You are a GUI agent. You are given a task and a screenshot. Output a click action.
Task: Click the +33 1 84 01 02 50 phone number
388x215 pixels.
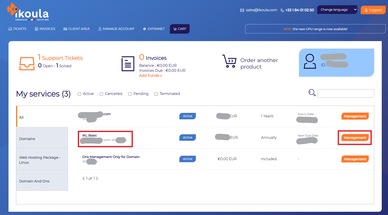tap(300, 10)
